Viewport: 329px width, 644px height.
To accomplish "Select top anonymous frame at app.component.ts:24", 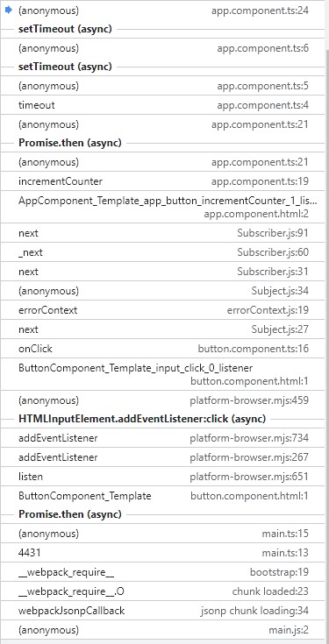I will (162, 11).
